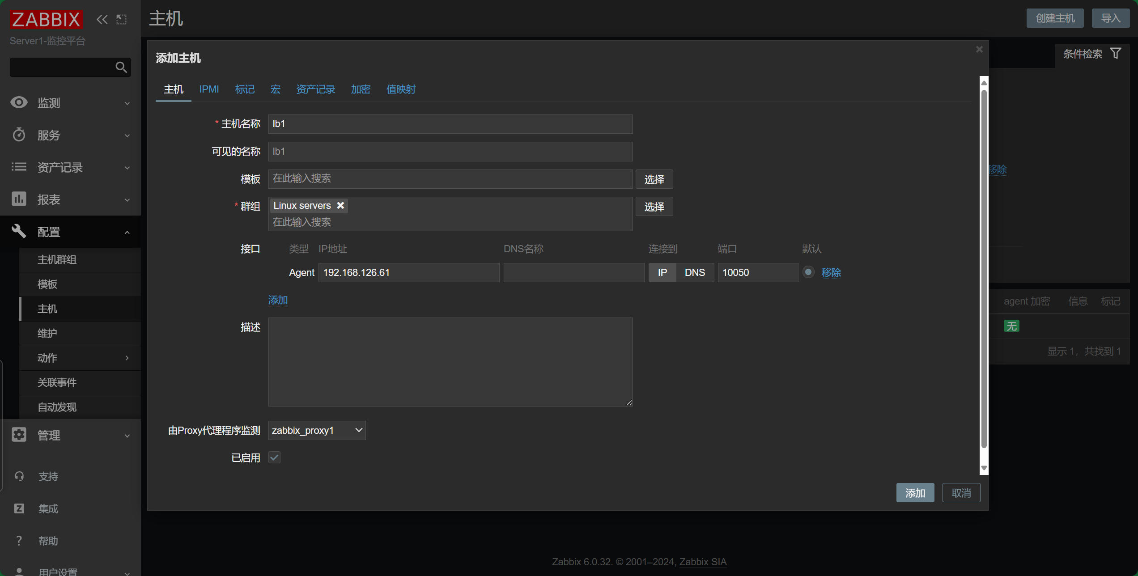Viewport: 1138px width, 576px height.
Task: Open 维护 in the sidebar
Action: tap(81, 333)
